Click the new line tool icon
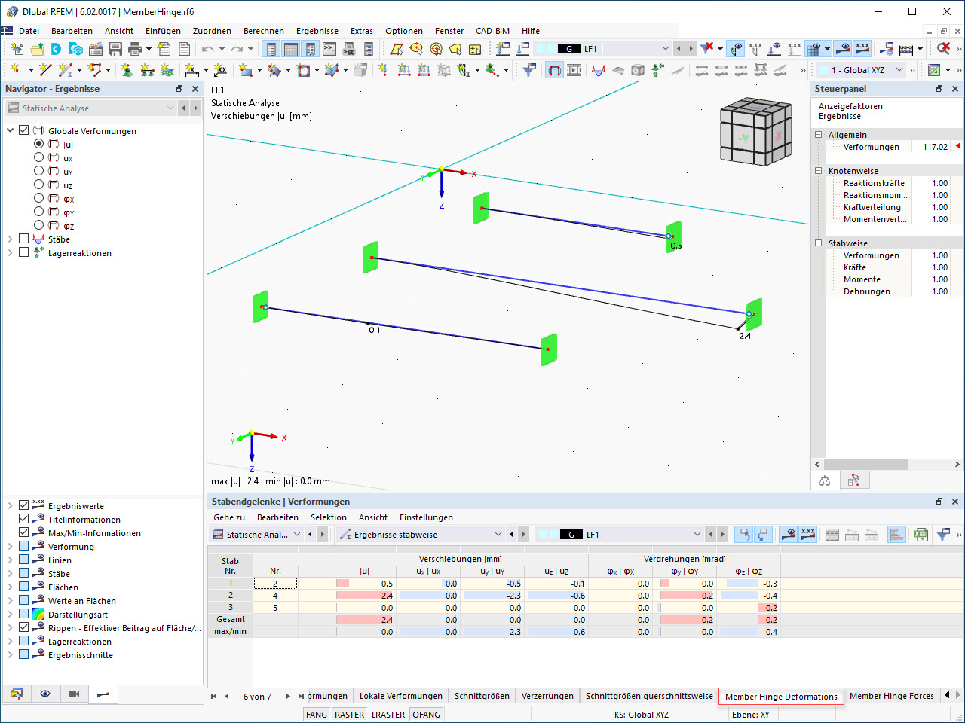The height and width of the screenshot is (723, 965). (x=45, y=70)
